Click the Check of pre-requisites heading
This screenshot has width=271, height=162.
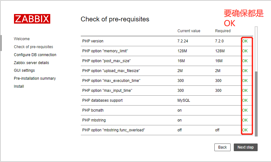click(x=115, y=19)
